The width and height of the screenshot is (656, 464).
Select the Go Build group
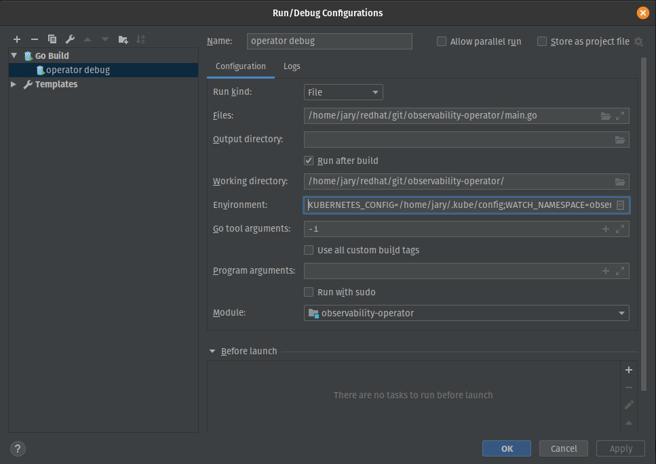52,56
